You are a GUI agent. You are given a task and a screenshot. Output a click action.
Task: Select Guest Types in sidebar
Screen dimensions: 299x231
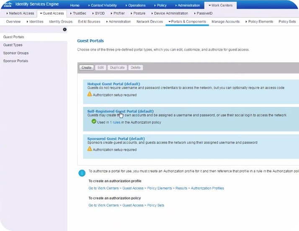tap(13, 45)
